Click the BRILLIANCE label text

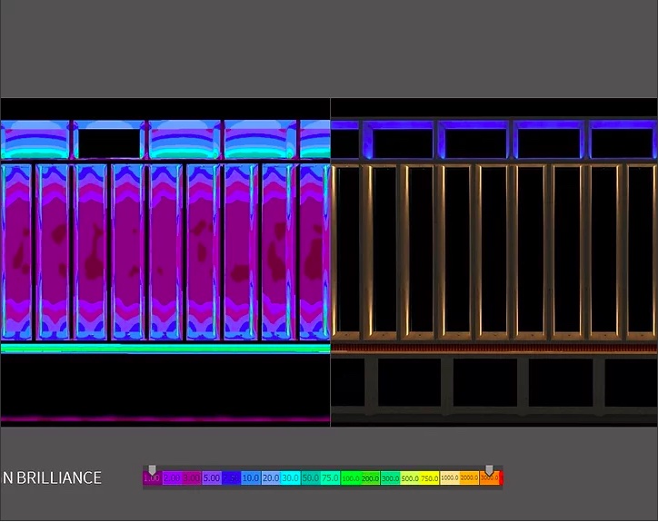click(x=59, y=478)
